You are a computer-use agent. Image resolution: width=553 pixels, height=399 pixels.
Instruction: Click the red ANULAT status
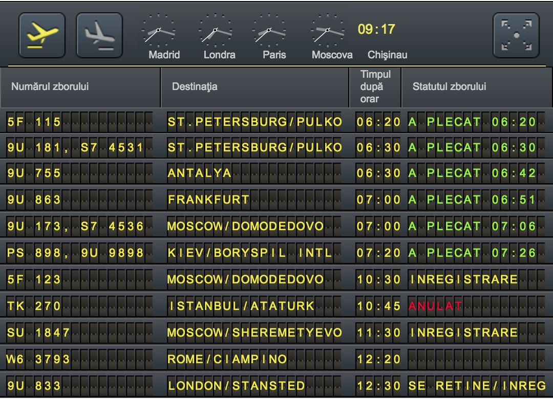point(435,306)
